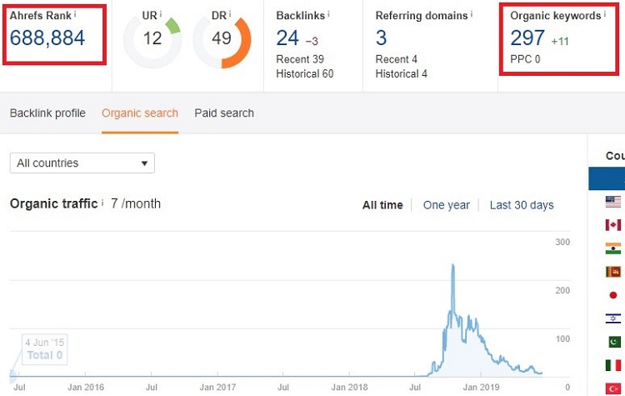Click the Jan 2019 axis label
Image resolution: width=625 pixels, height=396 pixels.
pos(481,387)
